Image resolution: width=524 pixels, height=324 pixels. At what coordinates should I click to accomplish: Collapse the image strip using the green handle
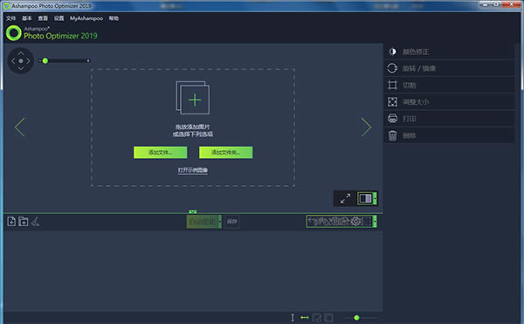coord(193,211)
